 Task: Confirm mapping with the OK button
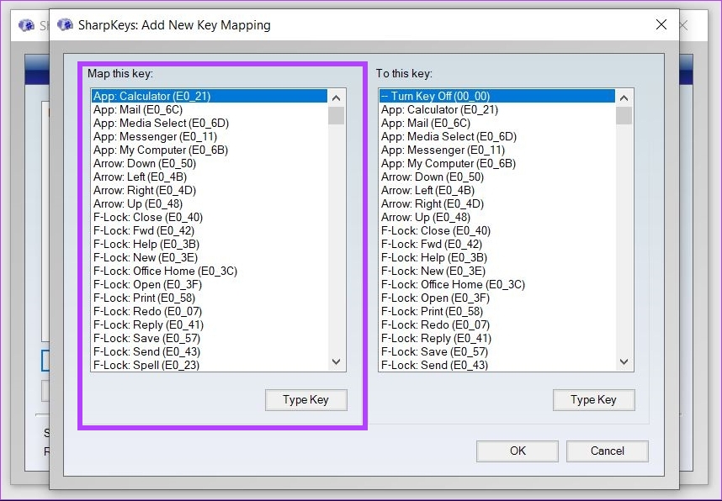(x=518, y=451)
